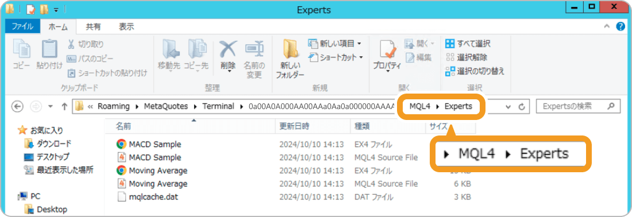Screen dimensions: 632x217
Task: Switch to the Share (共有) tab
Action: click(94, 27)
